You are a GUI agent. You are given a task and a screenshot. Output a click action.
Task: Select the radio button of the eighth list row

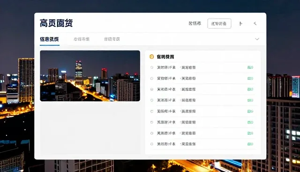point(152,144)
